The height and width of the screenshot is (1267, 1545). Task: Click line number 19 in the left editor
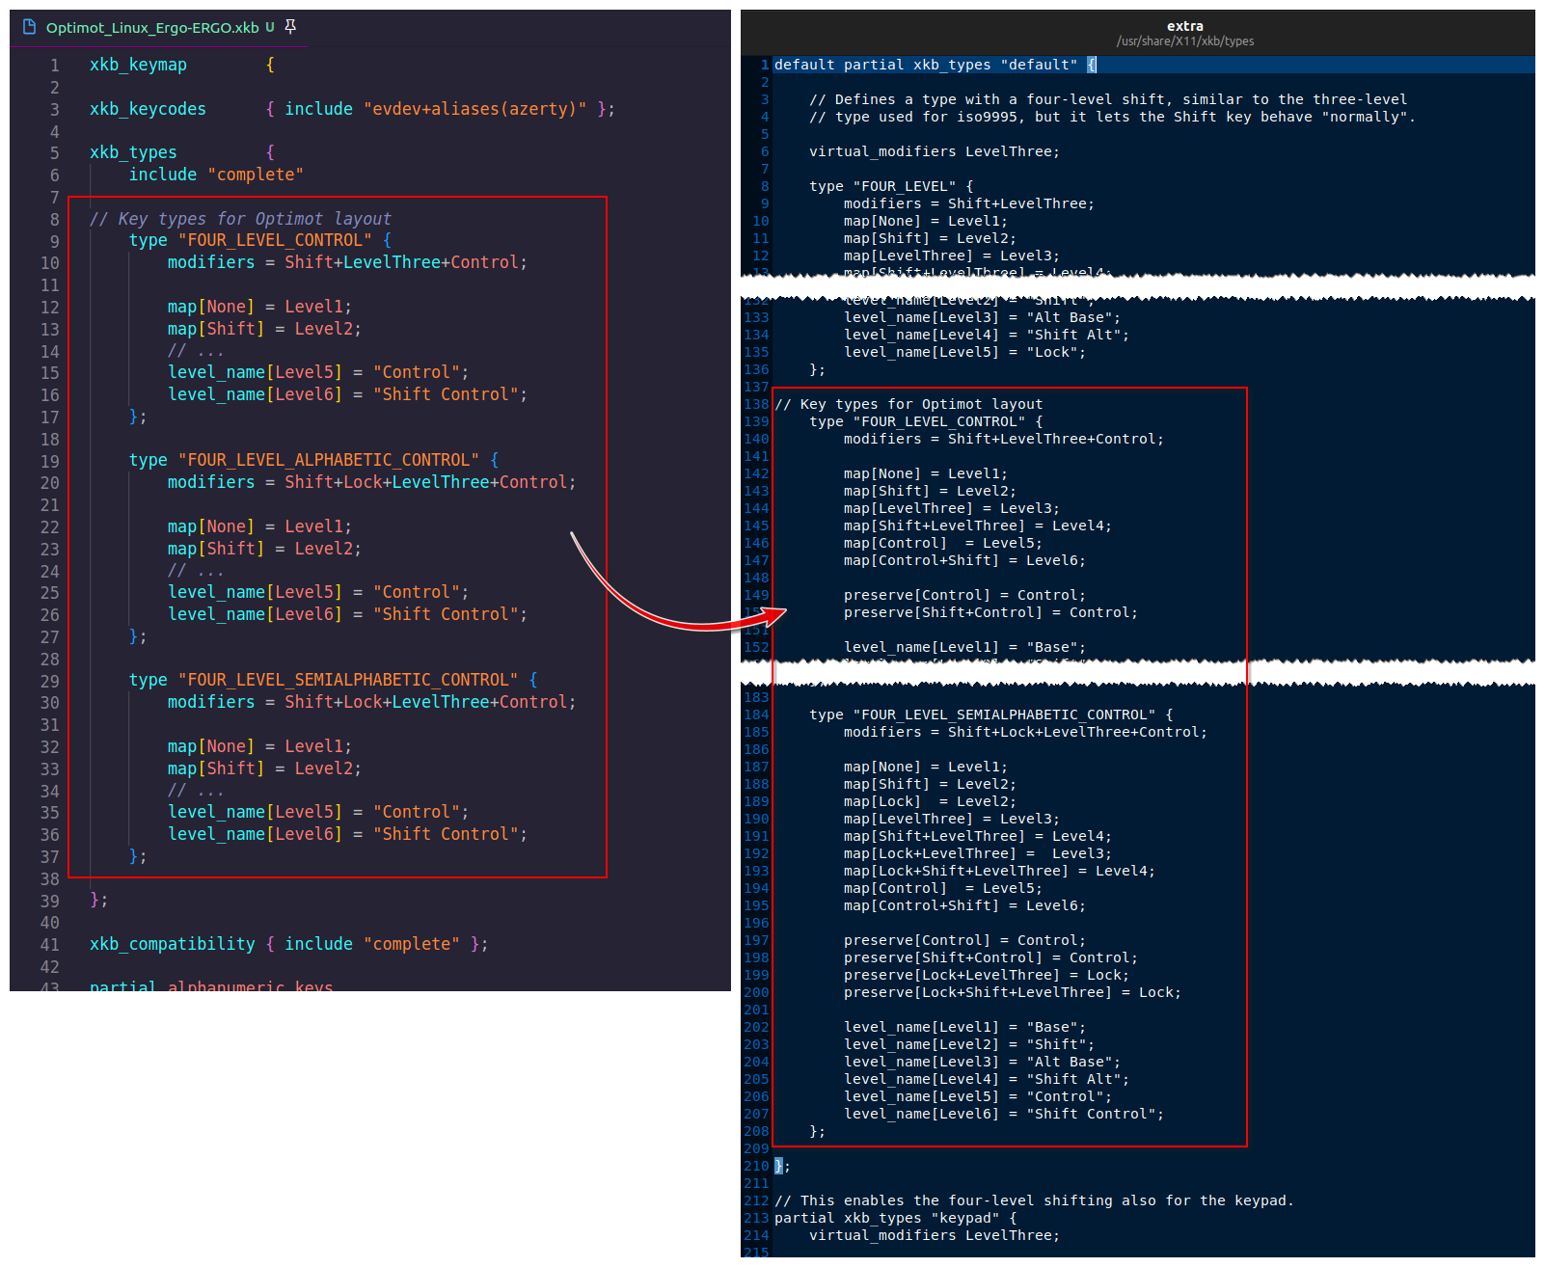(49, 461)
